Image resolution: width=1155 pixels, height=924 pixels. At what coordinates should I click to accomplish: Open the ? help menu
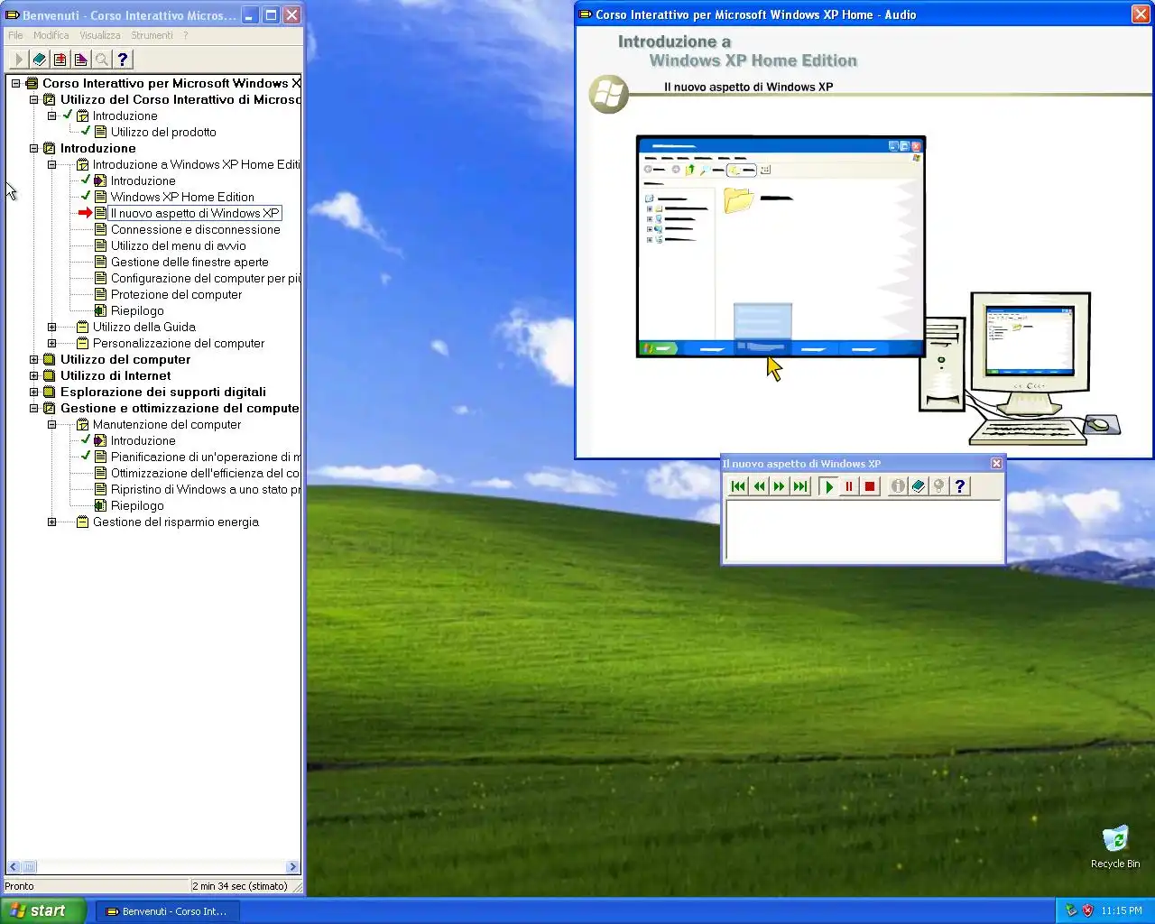(x=186, y=35)
